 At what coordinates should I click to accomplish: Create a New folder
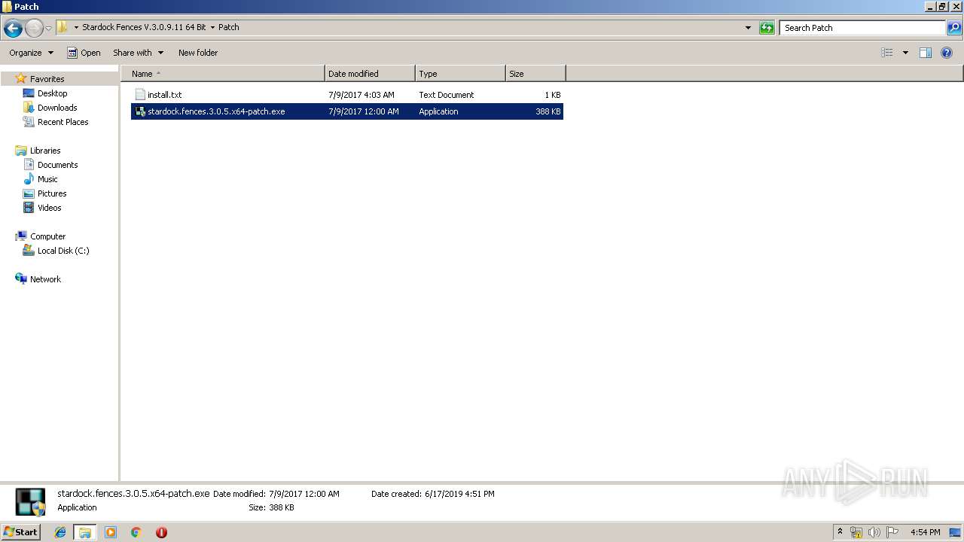[198, 53]
